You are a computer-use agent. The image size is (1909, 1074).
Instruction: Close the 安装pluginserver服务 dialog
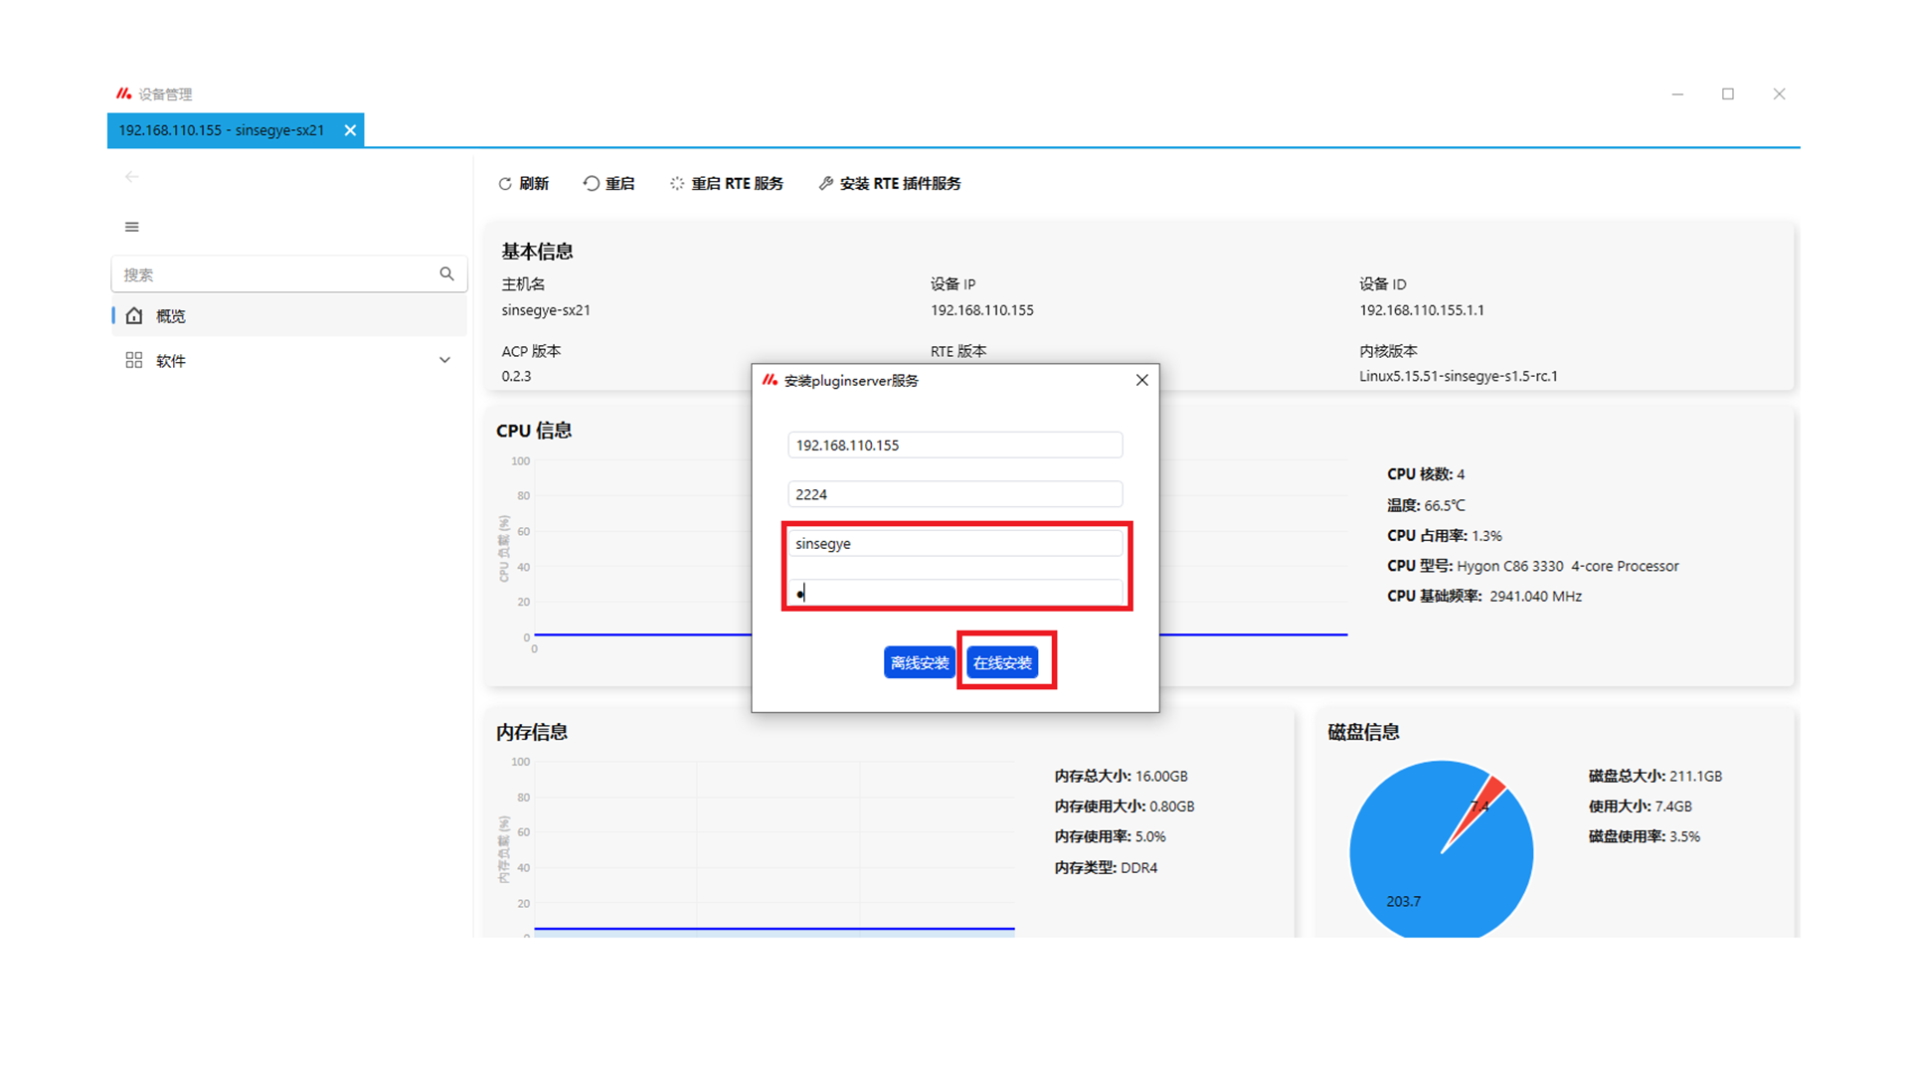pos(1141,380)
